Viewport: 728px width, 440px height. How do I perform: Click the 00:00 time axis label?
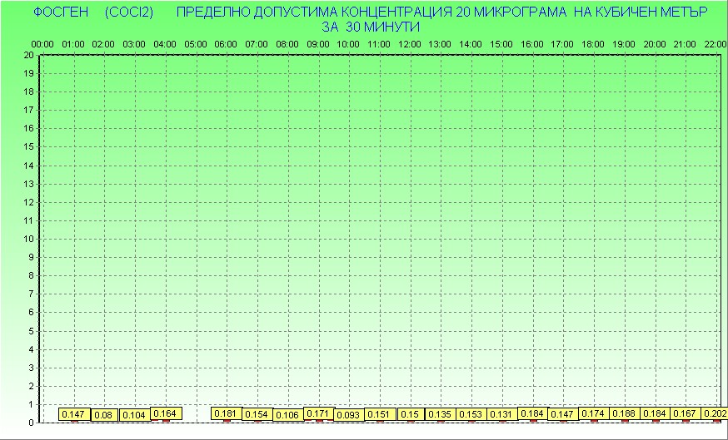[42, 45]
